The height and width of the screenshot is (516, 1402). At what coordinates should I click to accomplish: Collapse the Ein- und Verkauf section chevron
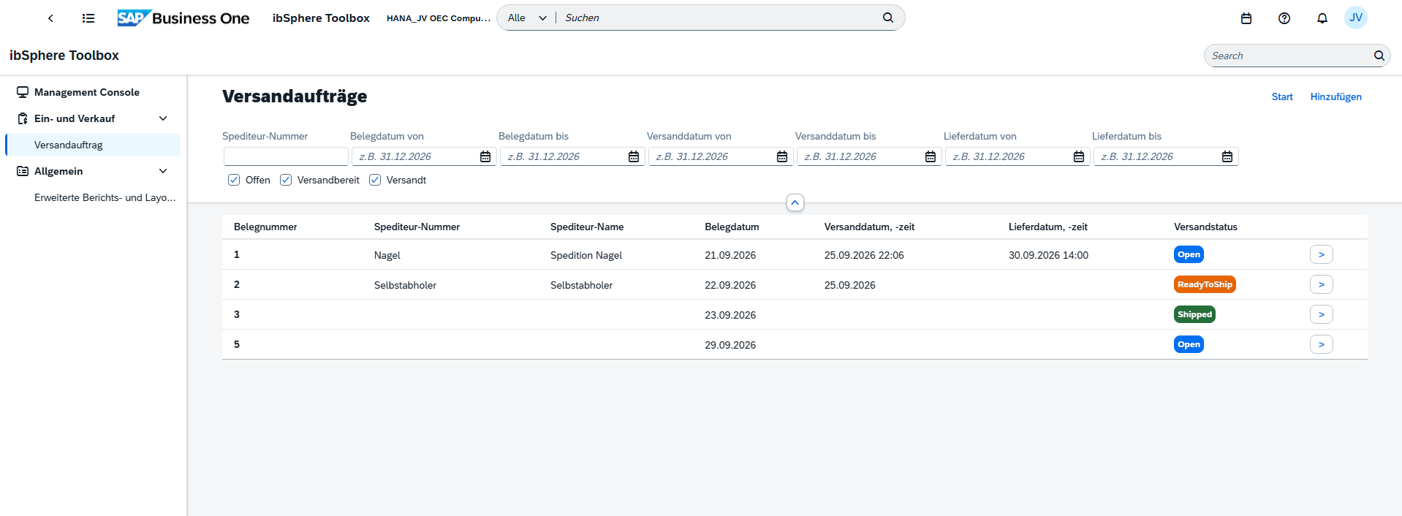[x=163, y=118]
